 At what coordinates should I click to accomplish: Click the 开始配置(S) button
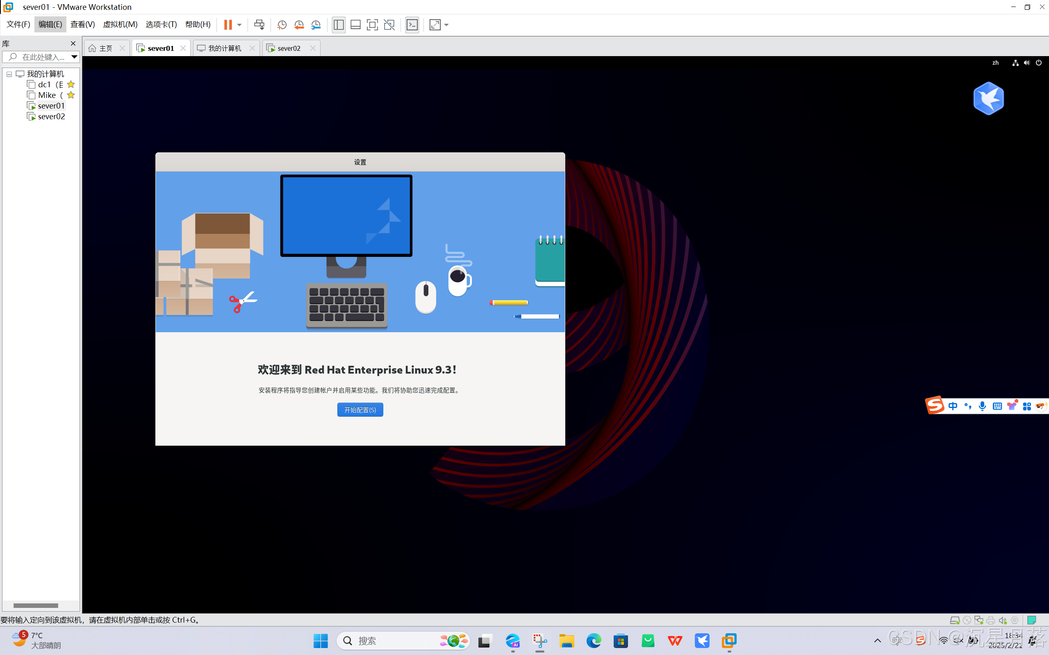click(x=360, y=410)
